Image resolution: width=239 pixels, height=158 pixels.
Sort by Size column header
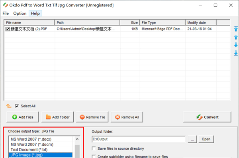130,23
